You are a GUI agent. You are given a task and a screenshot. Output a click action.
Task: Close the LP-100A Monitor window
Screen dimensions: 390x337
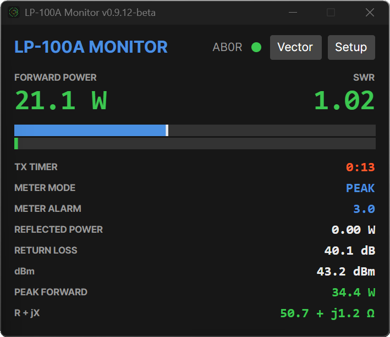point(370,12)
